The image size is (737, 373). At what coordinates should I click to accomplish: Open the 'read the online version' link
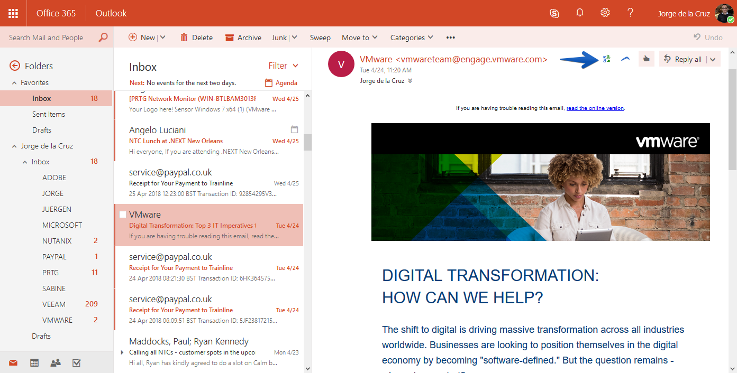595,108
